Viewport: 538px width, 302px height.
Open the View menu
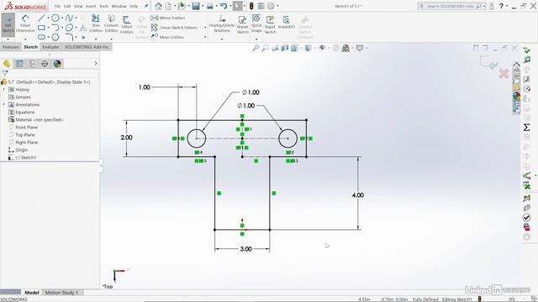78,6
